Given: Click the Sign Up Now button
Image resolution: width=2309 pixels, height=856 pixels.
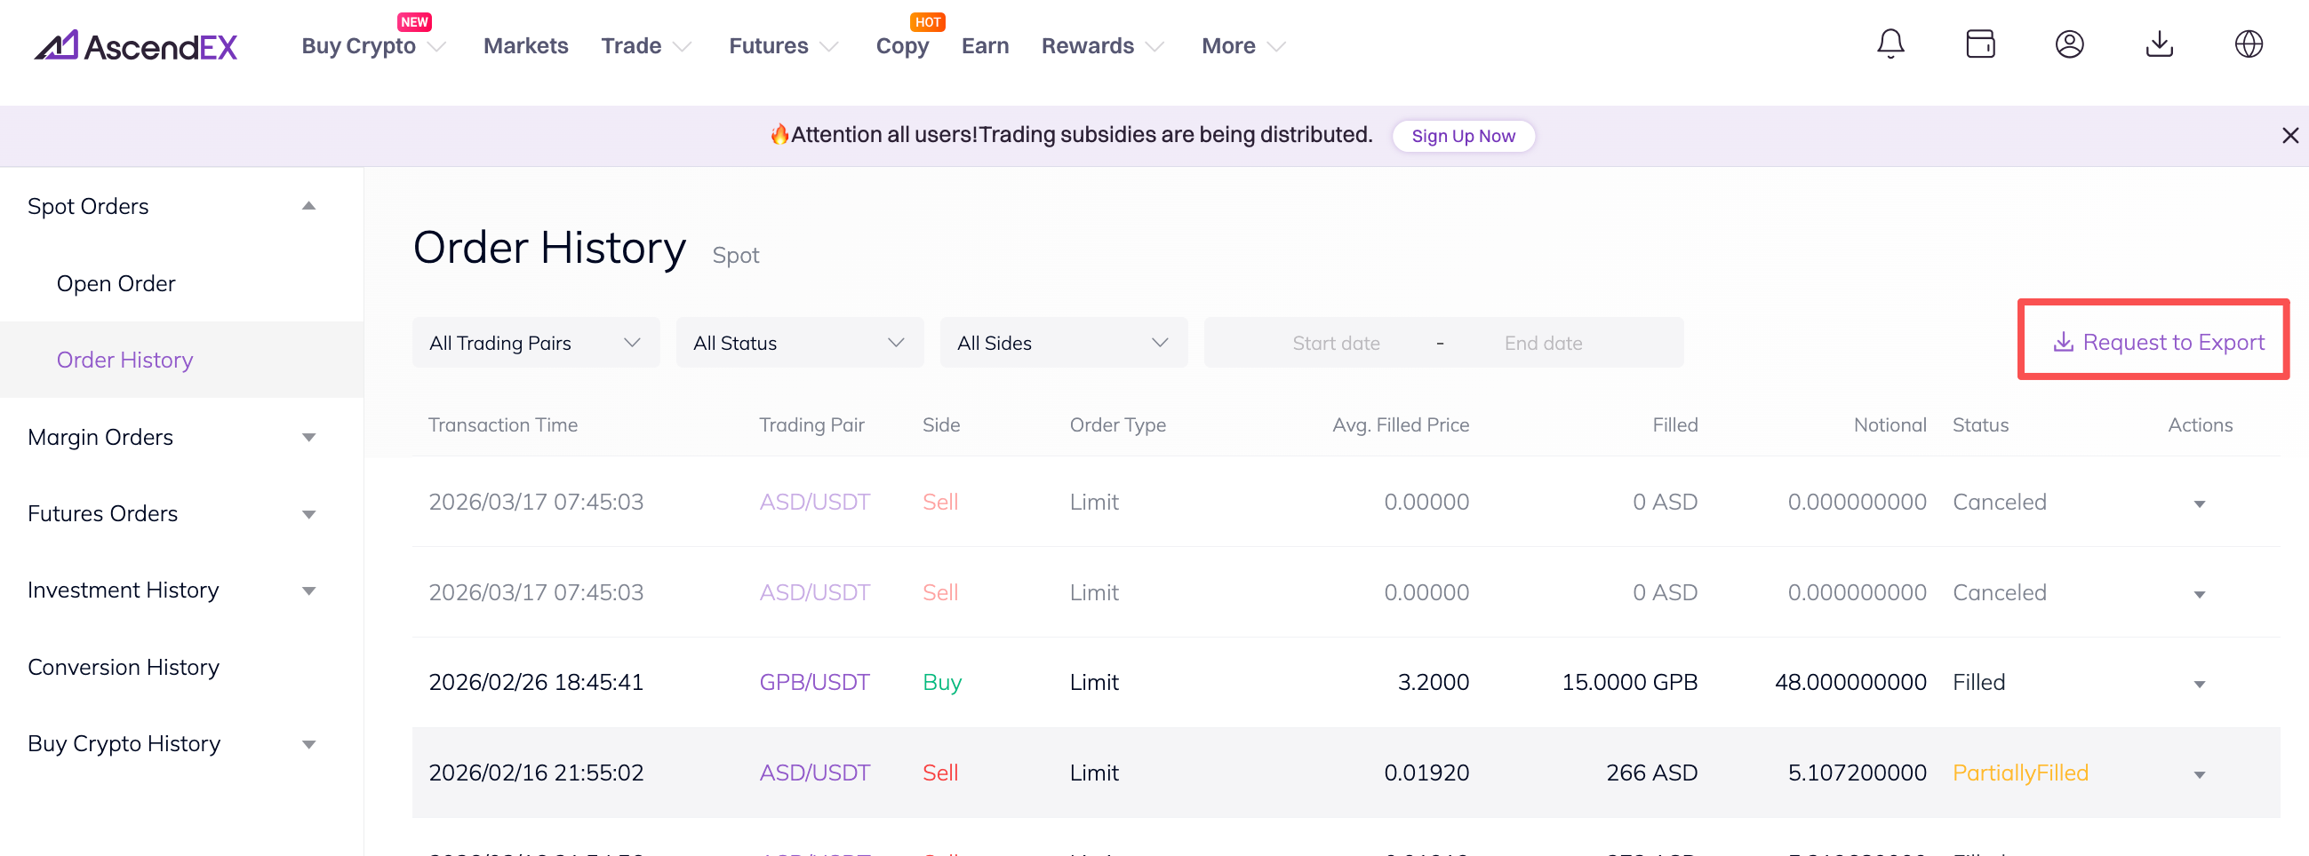Looking at the screenshot, I should click(1462, 136).
